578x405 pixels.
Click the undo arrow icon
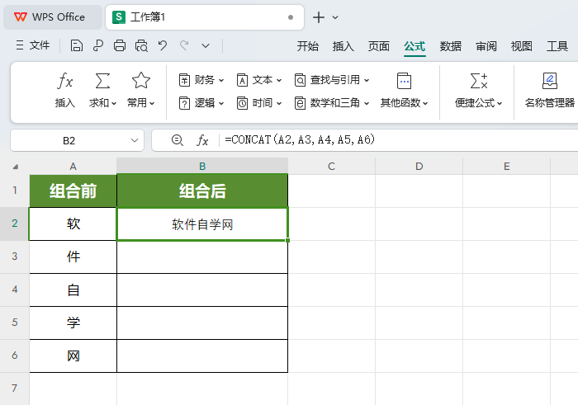click(x=163, y=45)
